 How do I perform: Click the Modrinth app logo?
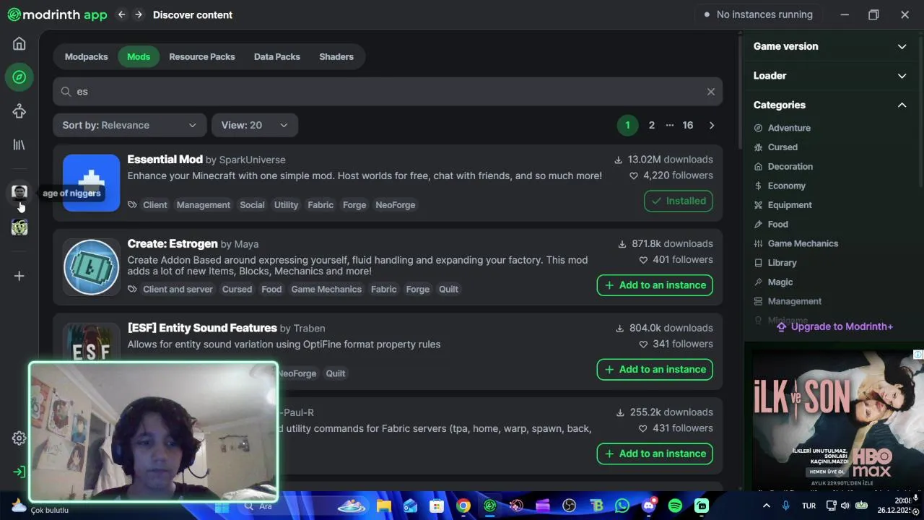[x=57, y=14]
